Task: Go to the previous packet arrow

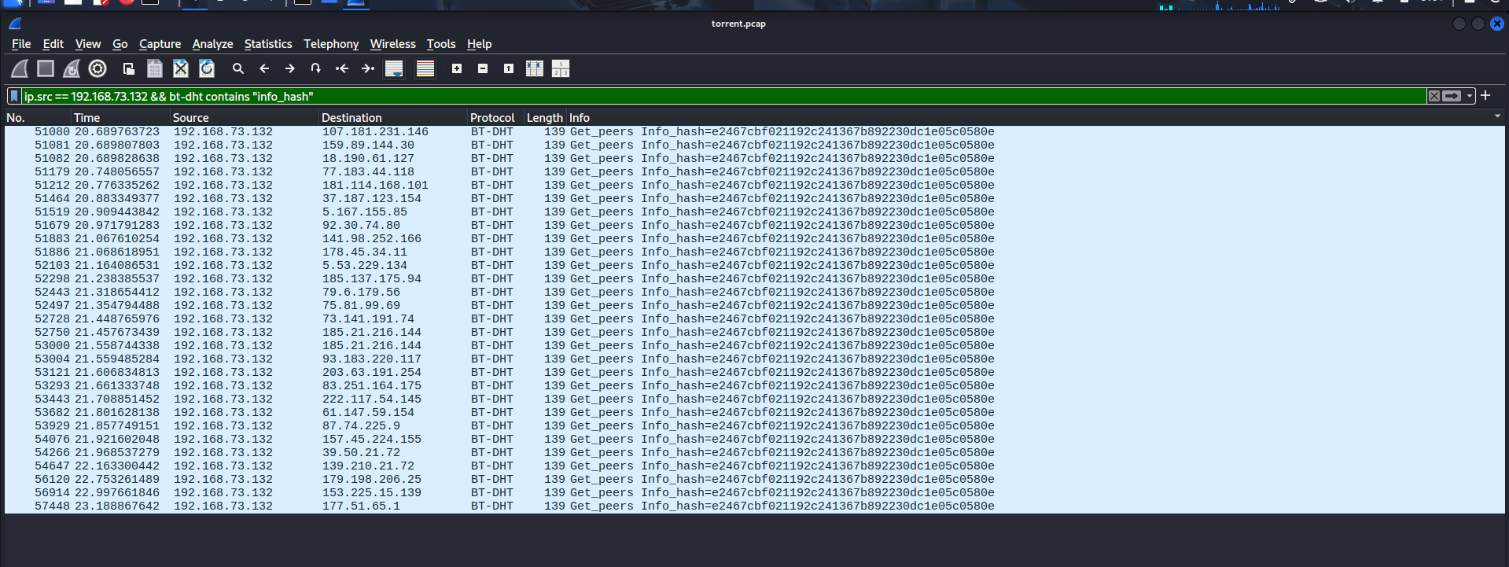Action: click(x=264, y=69)
